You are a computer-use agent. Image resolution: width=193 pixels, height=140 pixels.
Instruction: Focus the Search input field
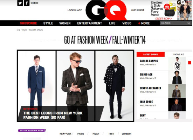pos(174,23)
